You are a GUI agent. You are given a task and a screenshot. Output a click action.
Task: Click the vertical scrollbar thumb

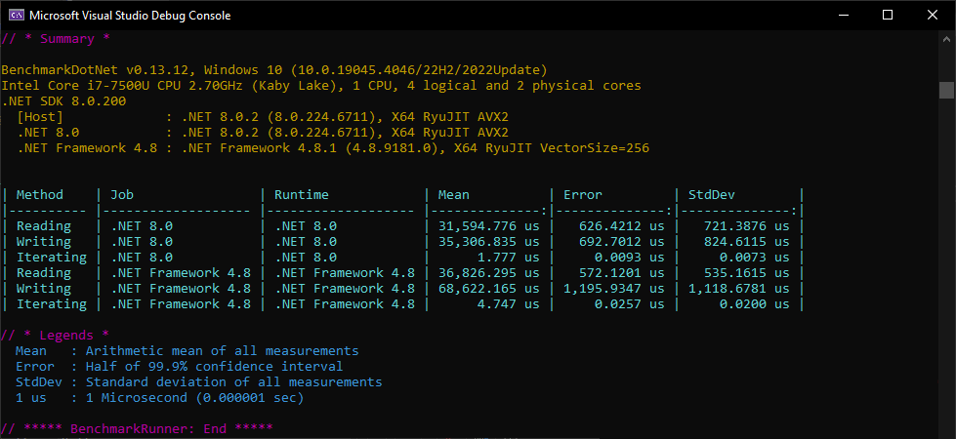point(946,90)
